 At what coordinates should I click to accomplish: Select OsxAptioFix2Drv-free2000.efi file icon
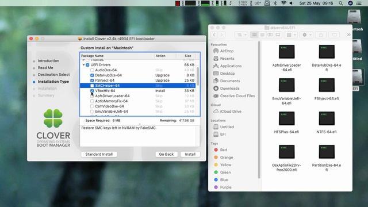[286, 152]
